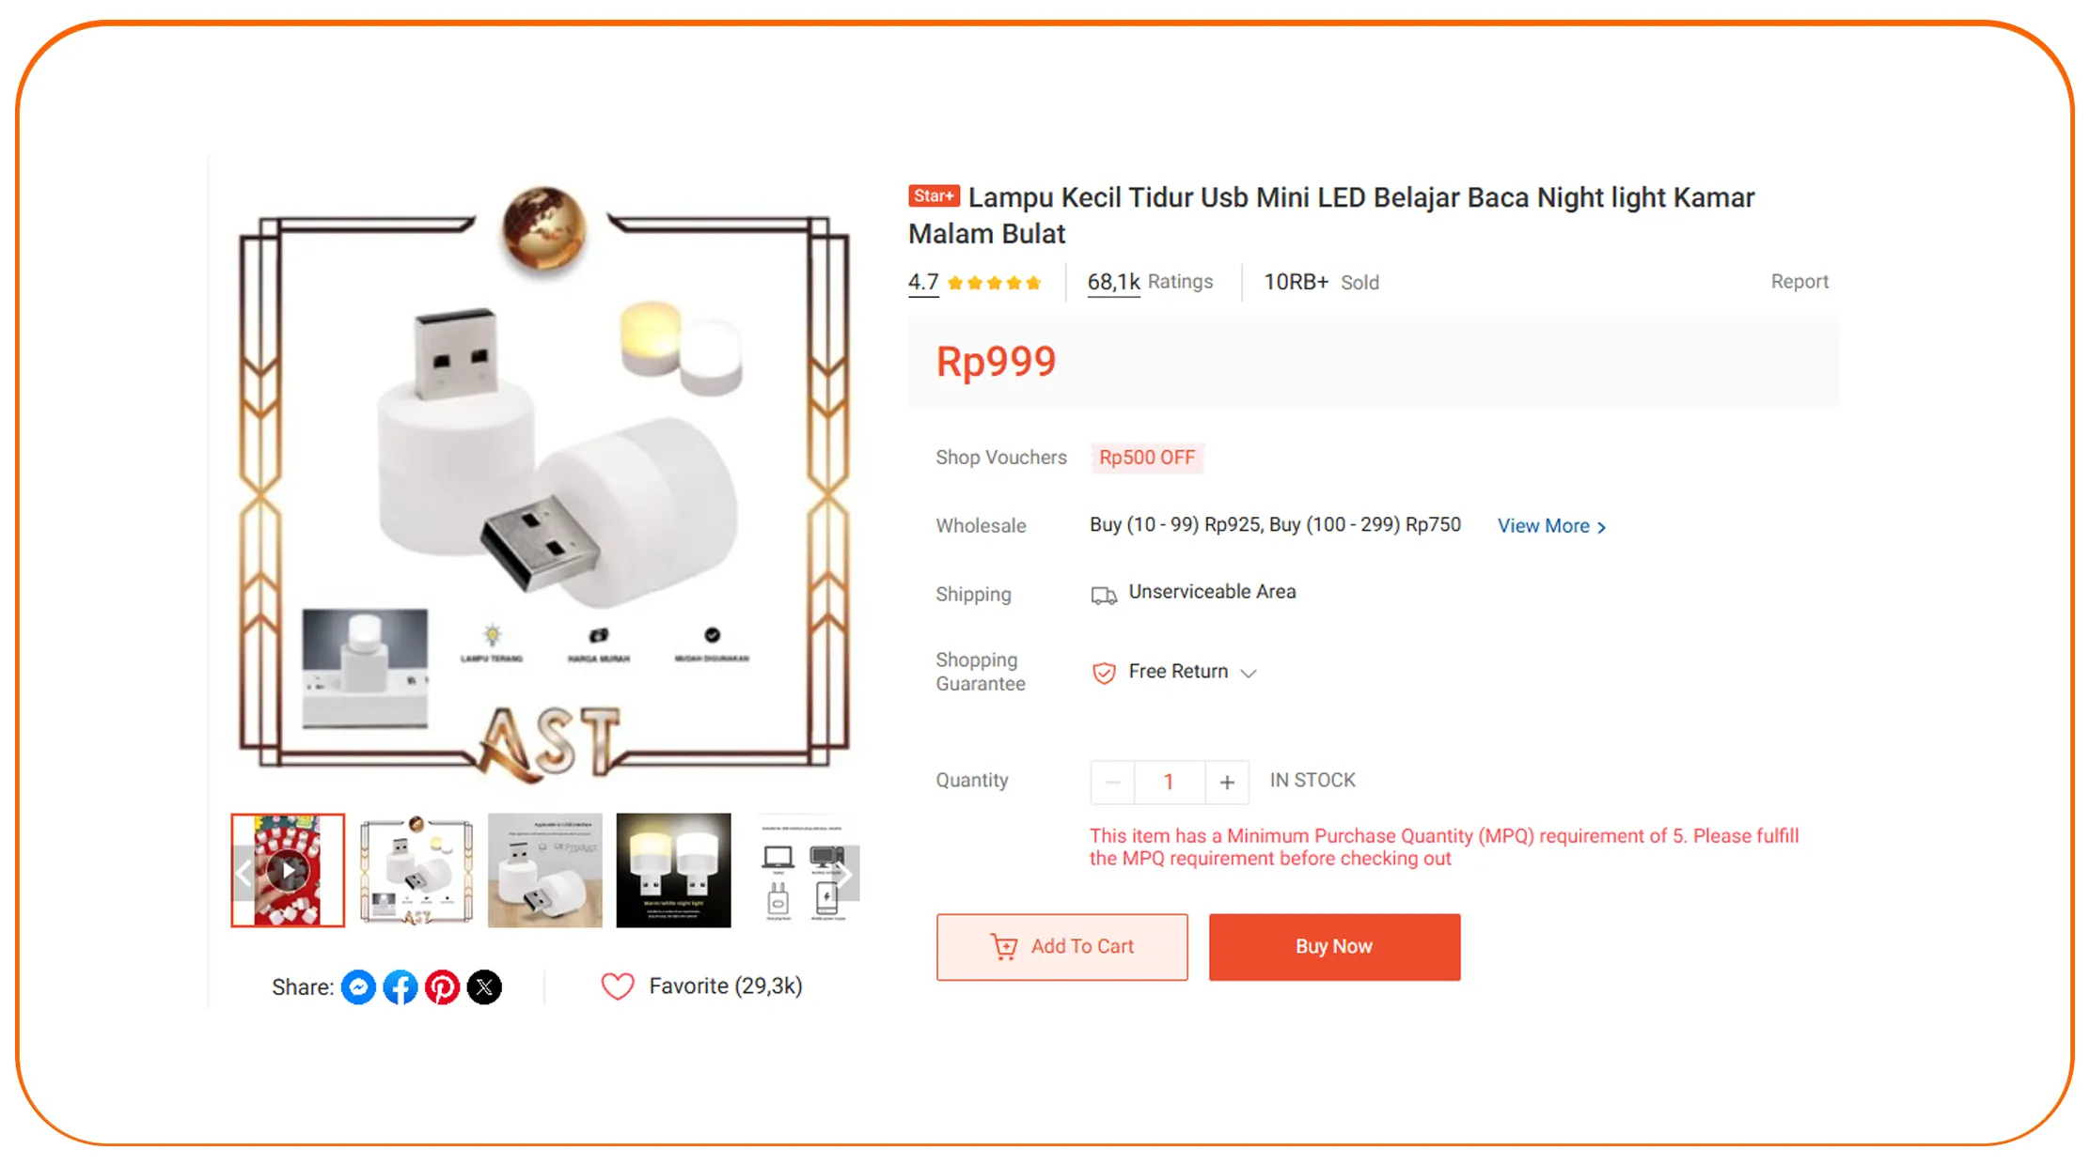Play the product video thumbnail
2090x1165 pixels.
[x=288, y=871]
